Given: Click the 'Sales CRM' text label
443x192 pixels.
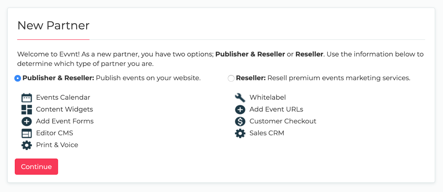Looking at the screenshot, I should (x=267, y=133).
